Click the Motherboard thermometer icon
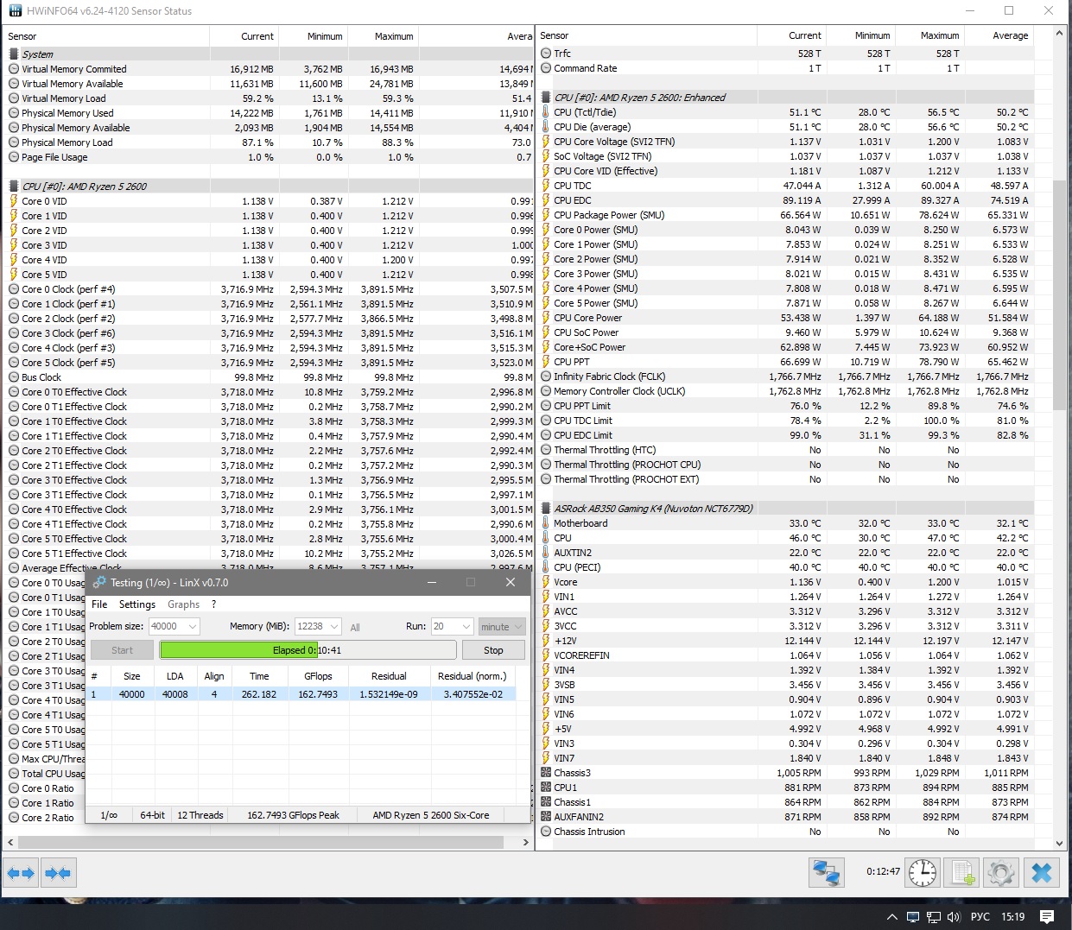The width and height of the screenshot is (1072, 930). [546, 523]
